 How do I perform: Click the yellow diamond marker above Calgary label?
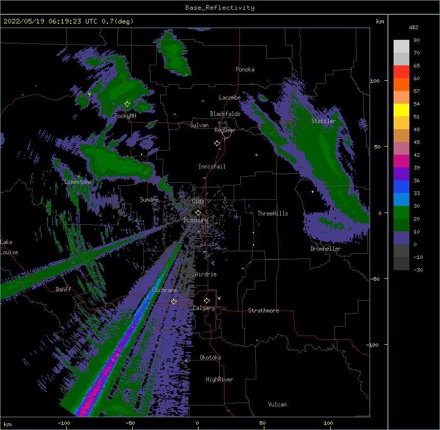point(207,301)
